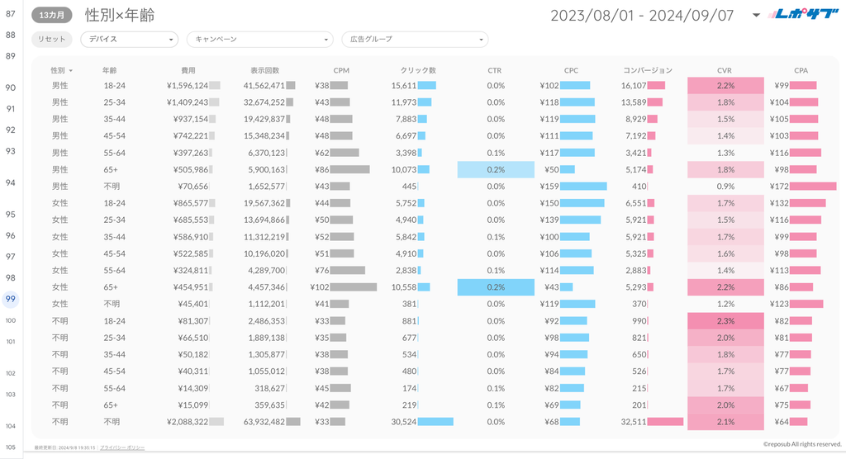Click the 13カ月 badge
Viewport: 846px width, 459px height.
(x=51, y=15)
